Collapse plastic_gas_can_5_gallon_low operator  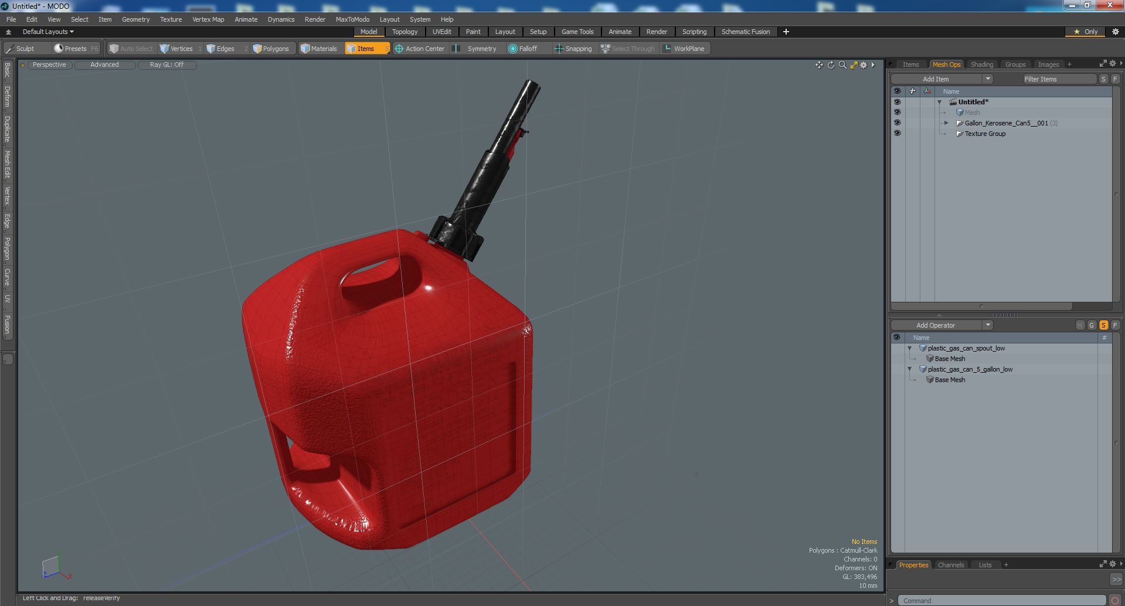[x=910, y=369]
